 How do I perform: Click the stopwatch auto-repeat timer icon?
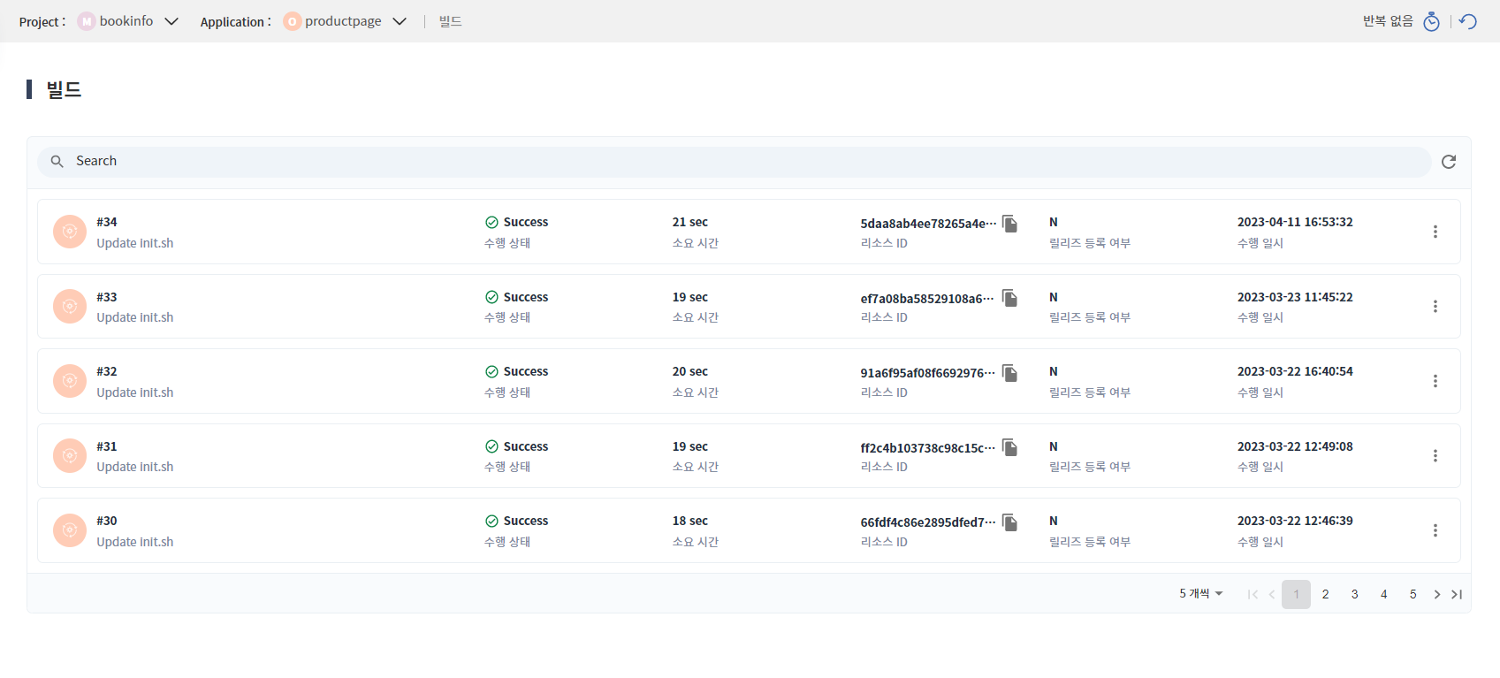click(1431, 21)
